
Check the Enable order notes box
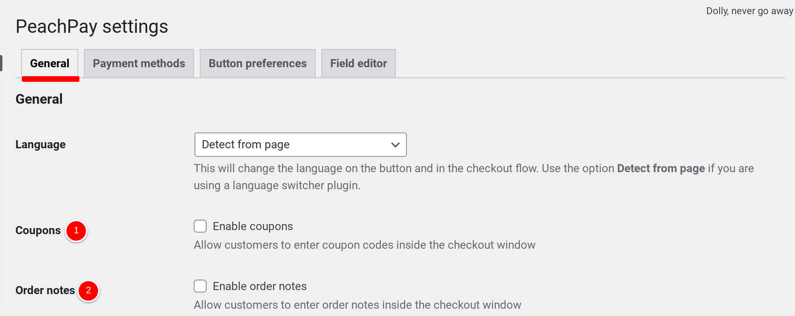click(x=200, y=286)
